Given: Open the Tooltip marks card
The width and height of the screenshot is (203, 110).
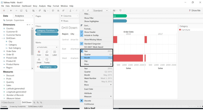Looking at the screenshot, I should pos(47,61).
